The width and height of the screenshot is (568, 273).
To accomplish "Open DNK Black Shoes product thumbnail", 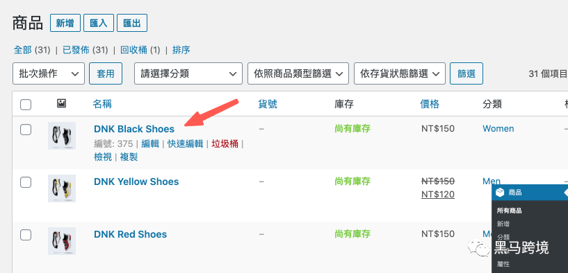I will tap(62, 136).
